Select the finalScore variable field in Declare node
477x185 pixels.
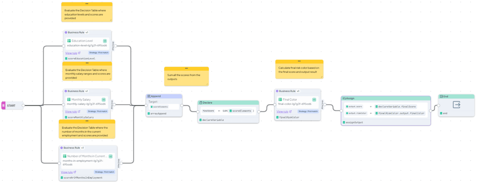click(209, 111)
